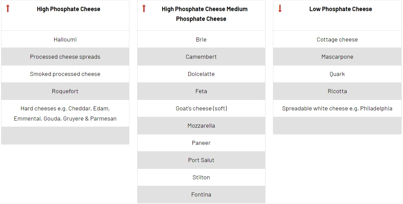The width and height of the screenshot is (403, 204).
Task: Click the Roquefort row
Action: tap(65, 91)
